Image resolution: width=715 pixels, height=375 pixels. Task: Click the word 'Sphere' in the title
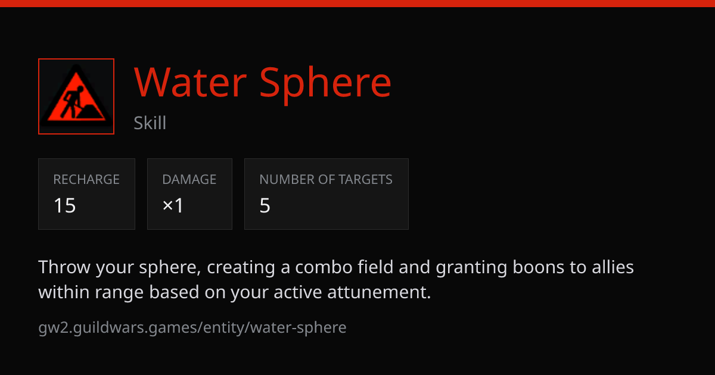tap(326, 82)
